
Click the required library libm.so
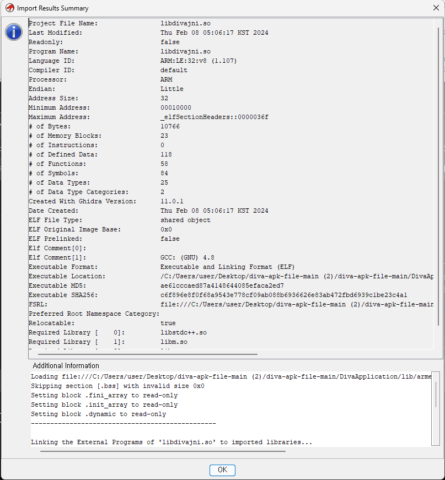174,342
